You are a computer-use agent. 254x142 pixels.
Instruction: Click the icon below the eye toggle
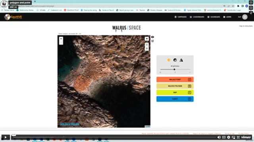click(x=152, y=41)
